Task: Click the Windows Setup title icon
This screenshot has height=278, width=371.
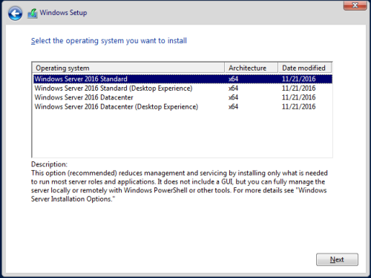Action: pyautogui.click(x=33, y=13)
